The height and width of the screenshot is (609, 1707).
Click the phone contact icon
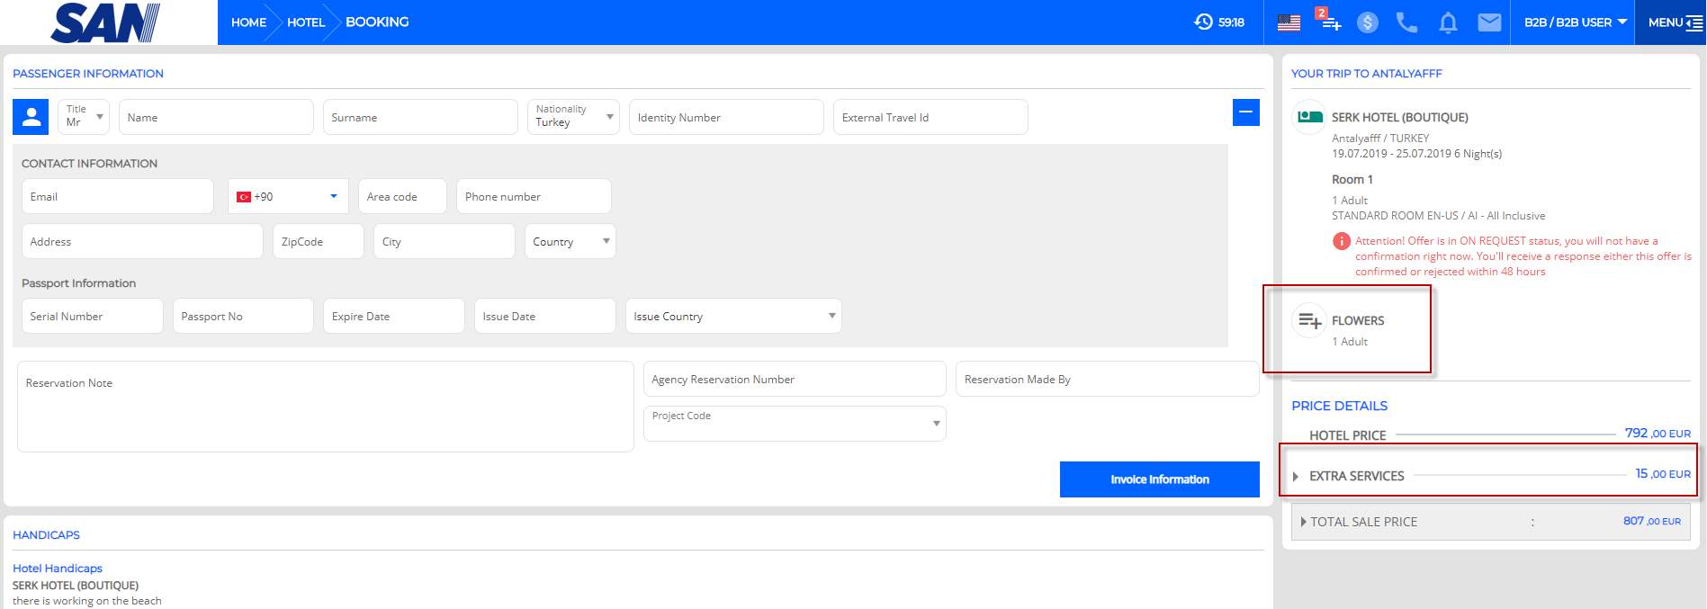(x=1406, y=22)
